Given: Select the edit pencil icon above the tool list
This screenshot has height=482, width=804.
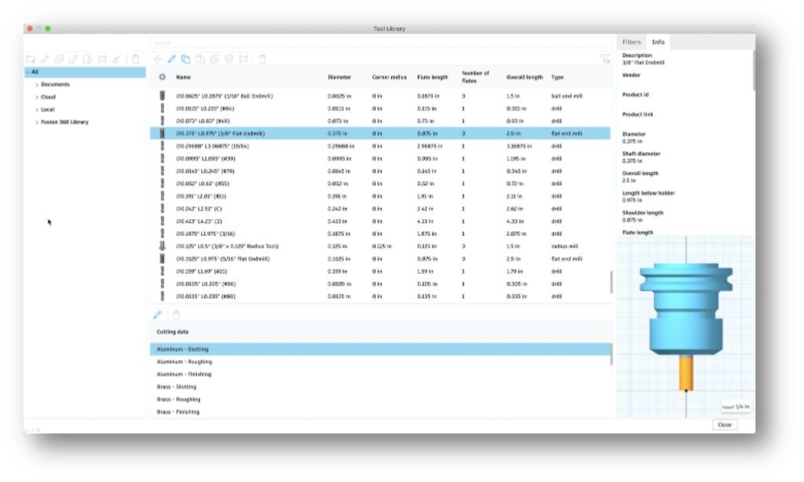Looking at the screenshot, I should click(172, 59).
